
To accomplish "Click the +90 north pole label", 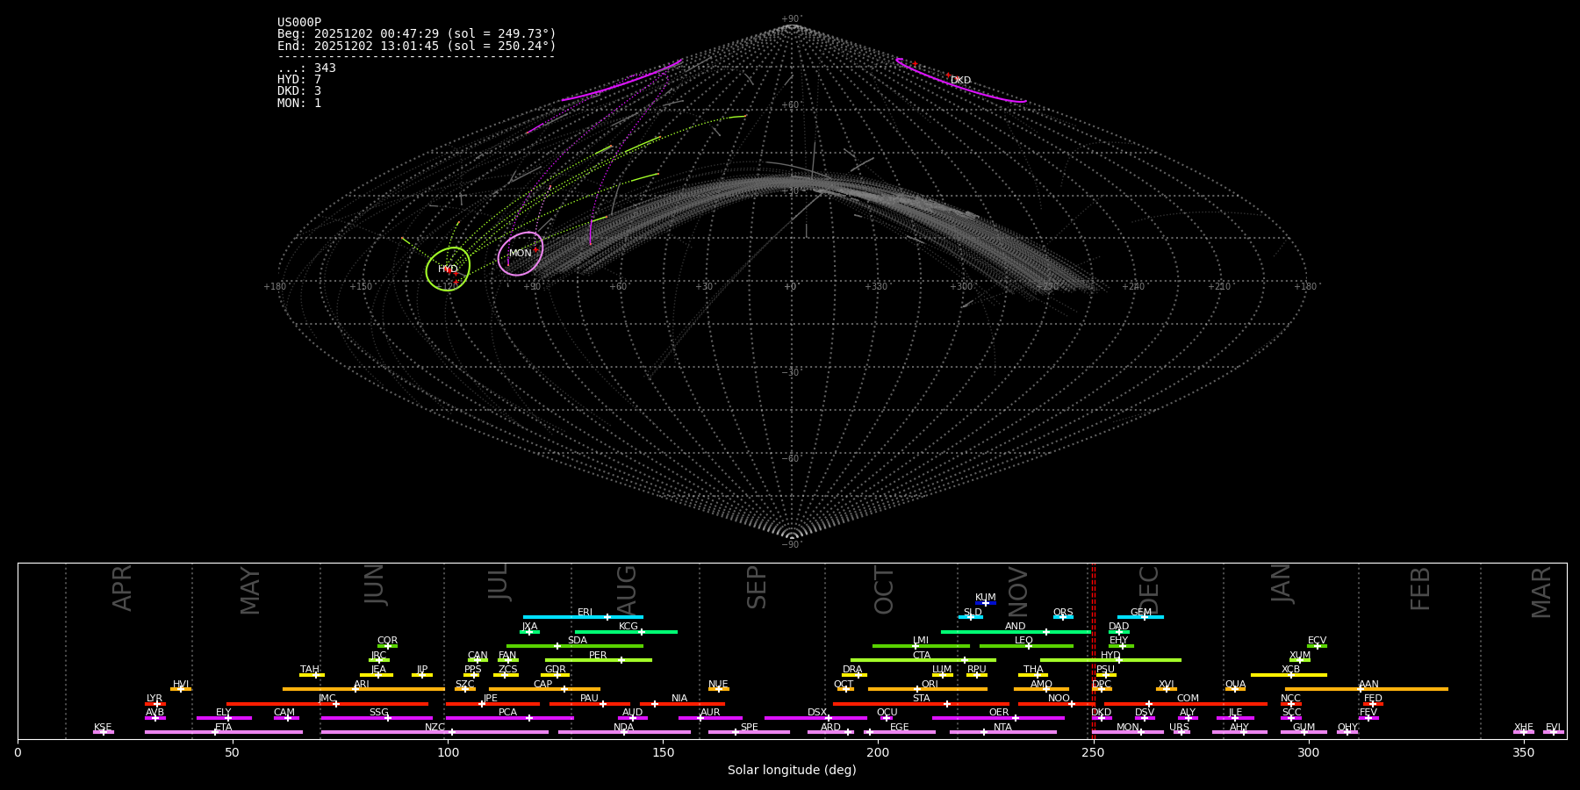I will 791,19.
